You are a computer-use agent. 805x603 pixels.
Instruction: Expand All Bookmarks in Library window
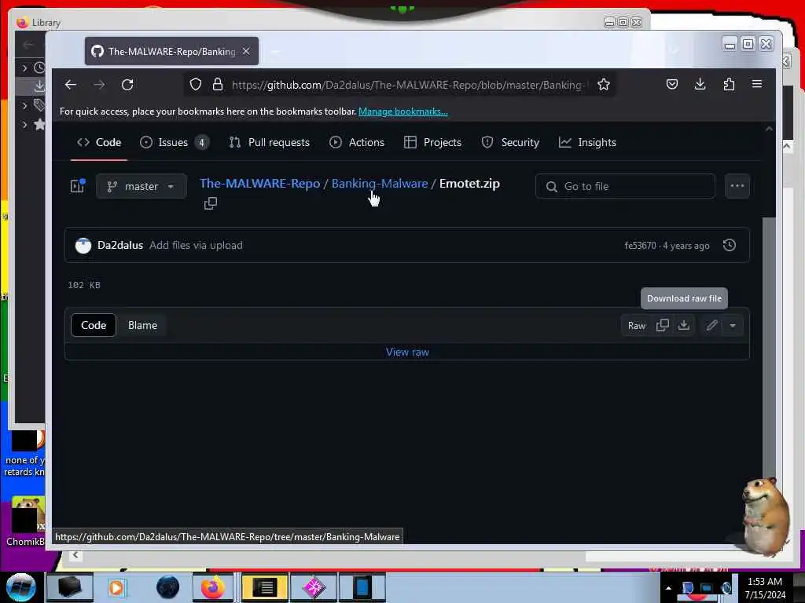24,124
